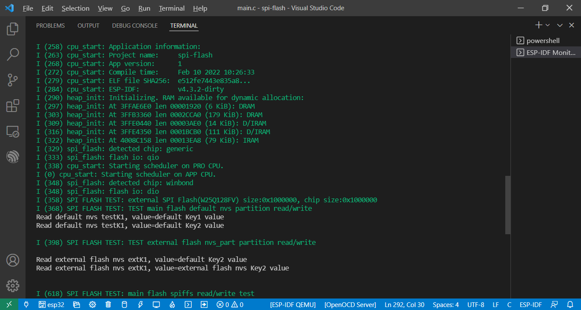Viewport: 581px width, 310px height.
Task: Change file encoding via UTF-8
Action: [476, 304]
